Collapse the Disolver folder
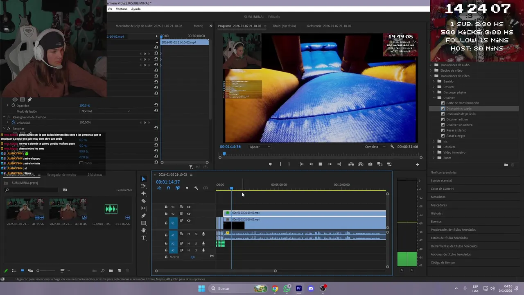Viewport: 524px width, 295px height. coord(434,98)
